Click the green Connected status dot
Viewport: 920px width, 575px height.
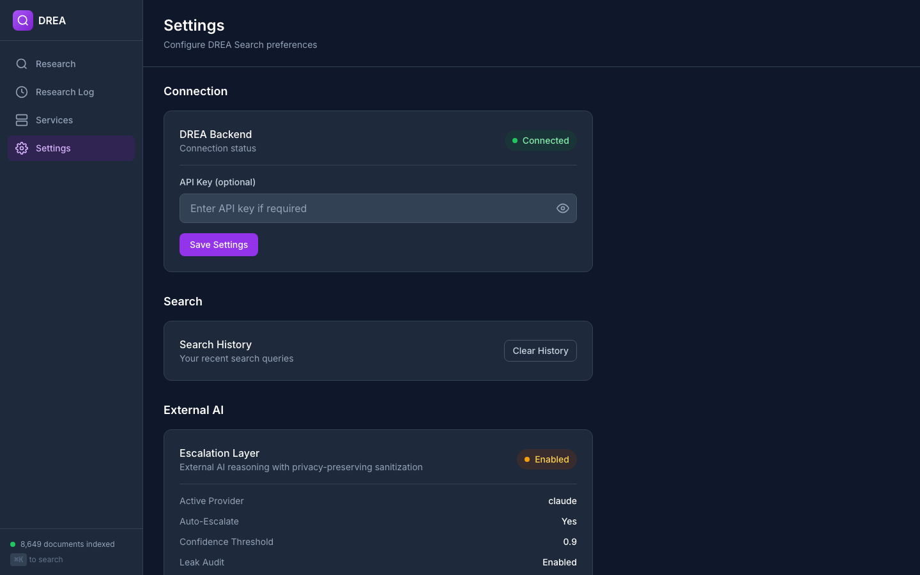(515, 141)
